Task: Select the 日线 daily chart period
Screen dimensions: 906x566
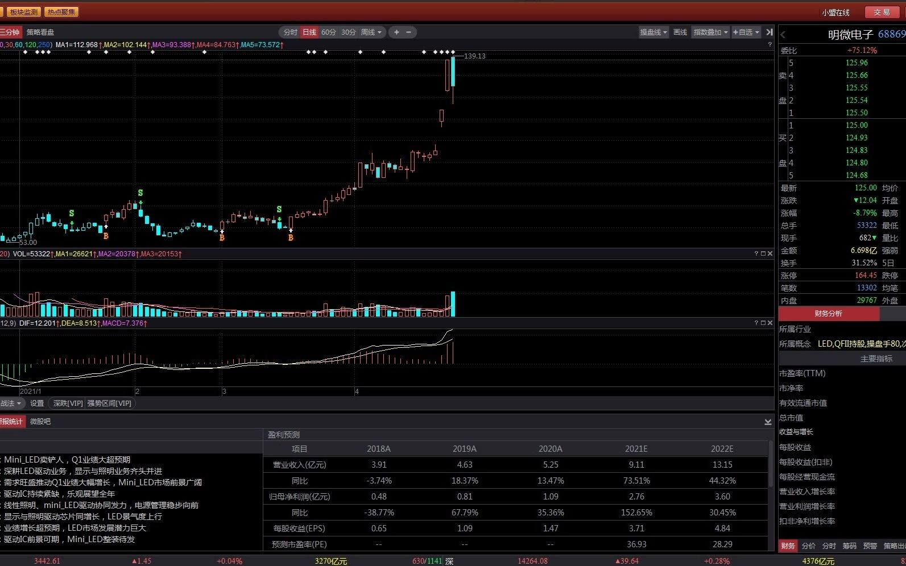Action: point(309,32)
